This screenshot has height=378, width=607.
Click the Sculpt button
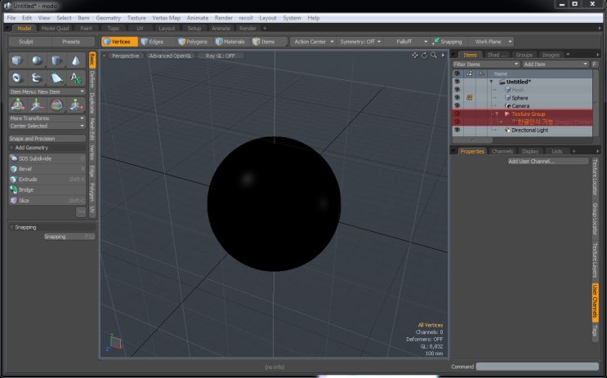(x=26, y=42)
